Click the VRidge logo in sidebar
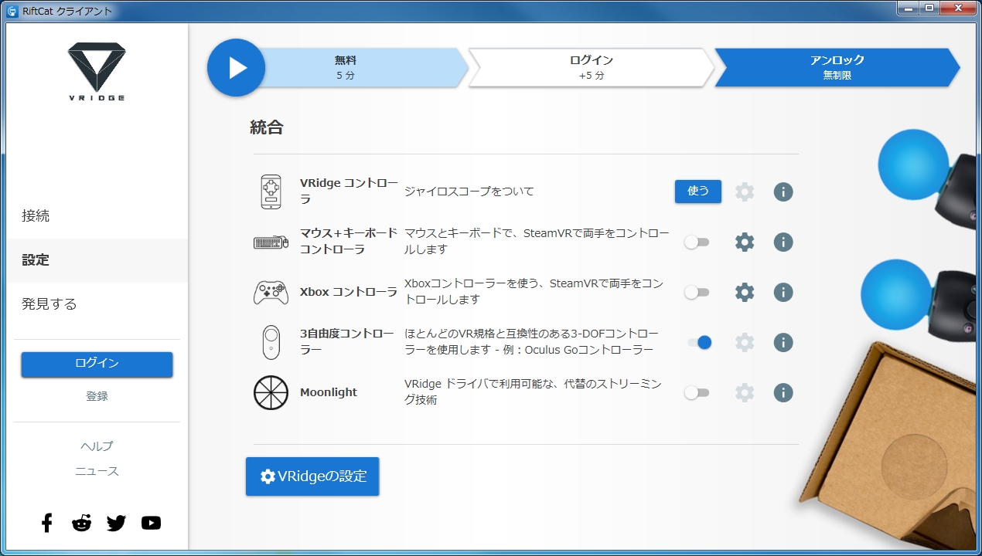 coord(97,71)
